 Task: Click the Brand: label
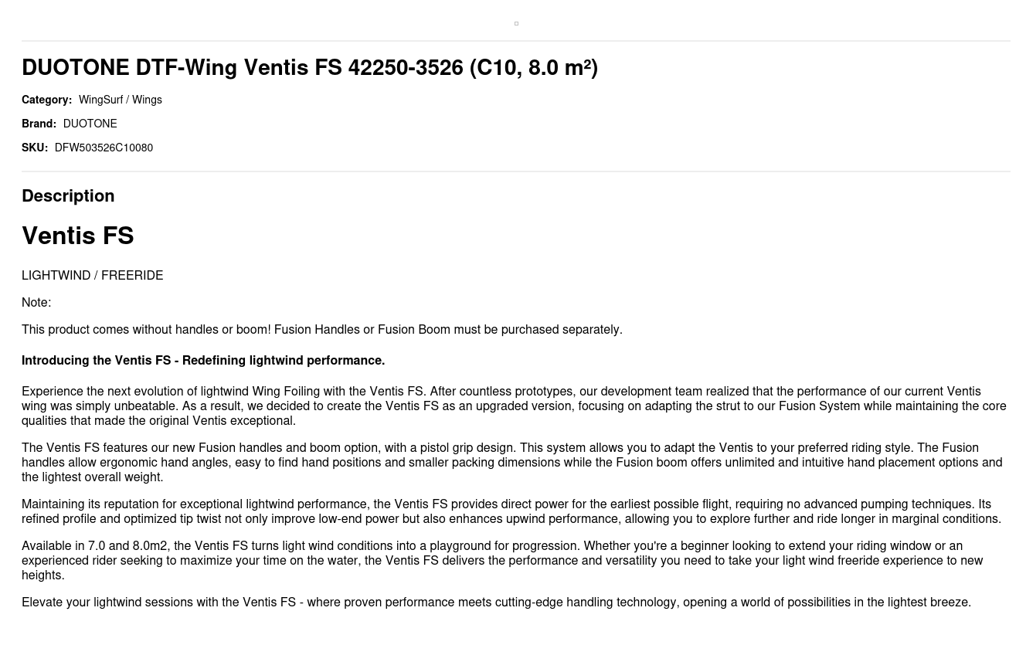[x=39, y=124]
